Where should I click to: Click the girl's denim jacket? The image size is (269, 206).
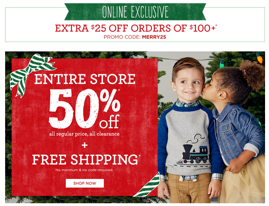point(238,133)
